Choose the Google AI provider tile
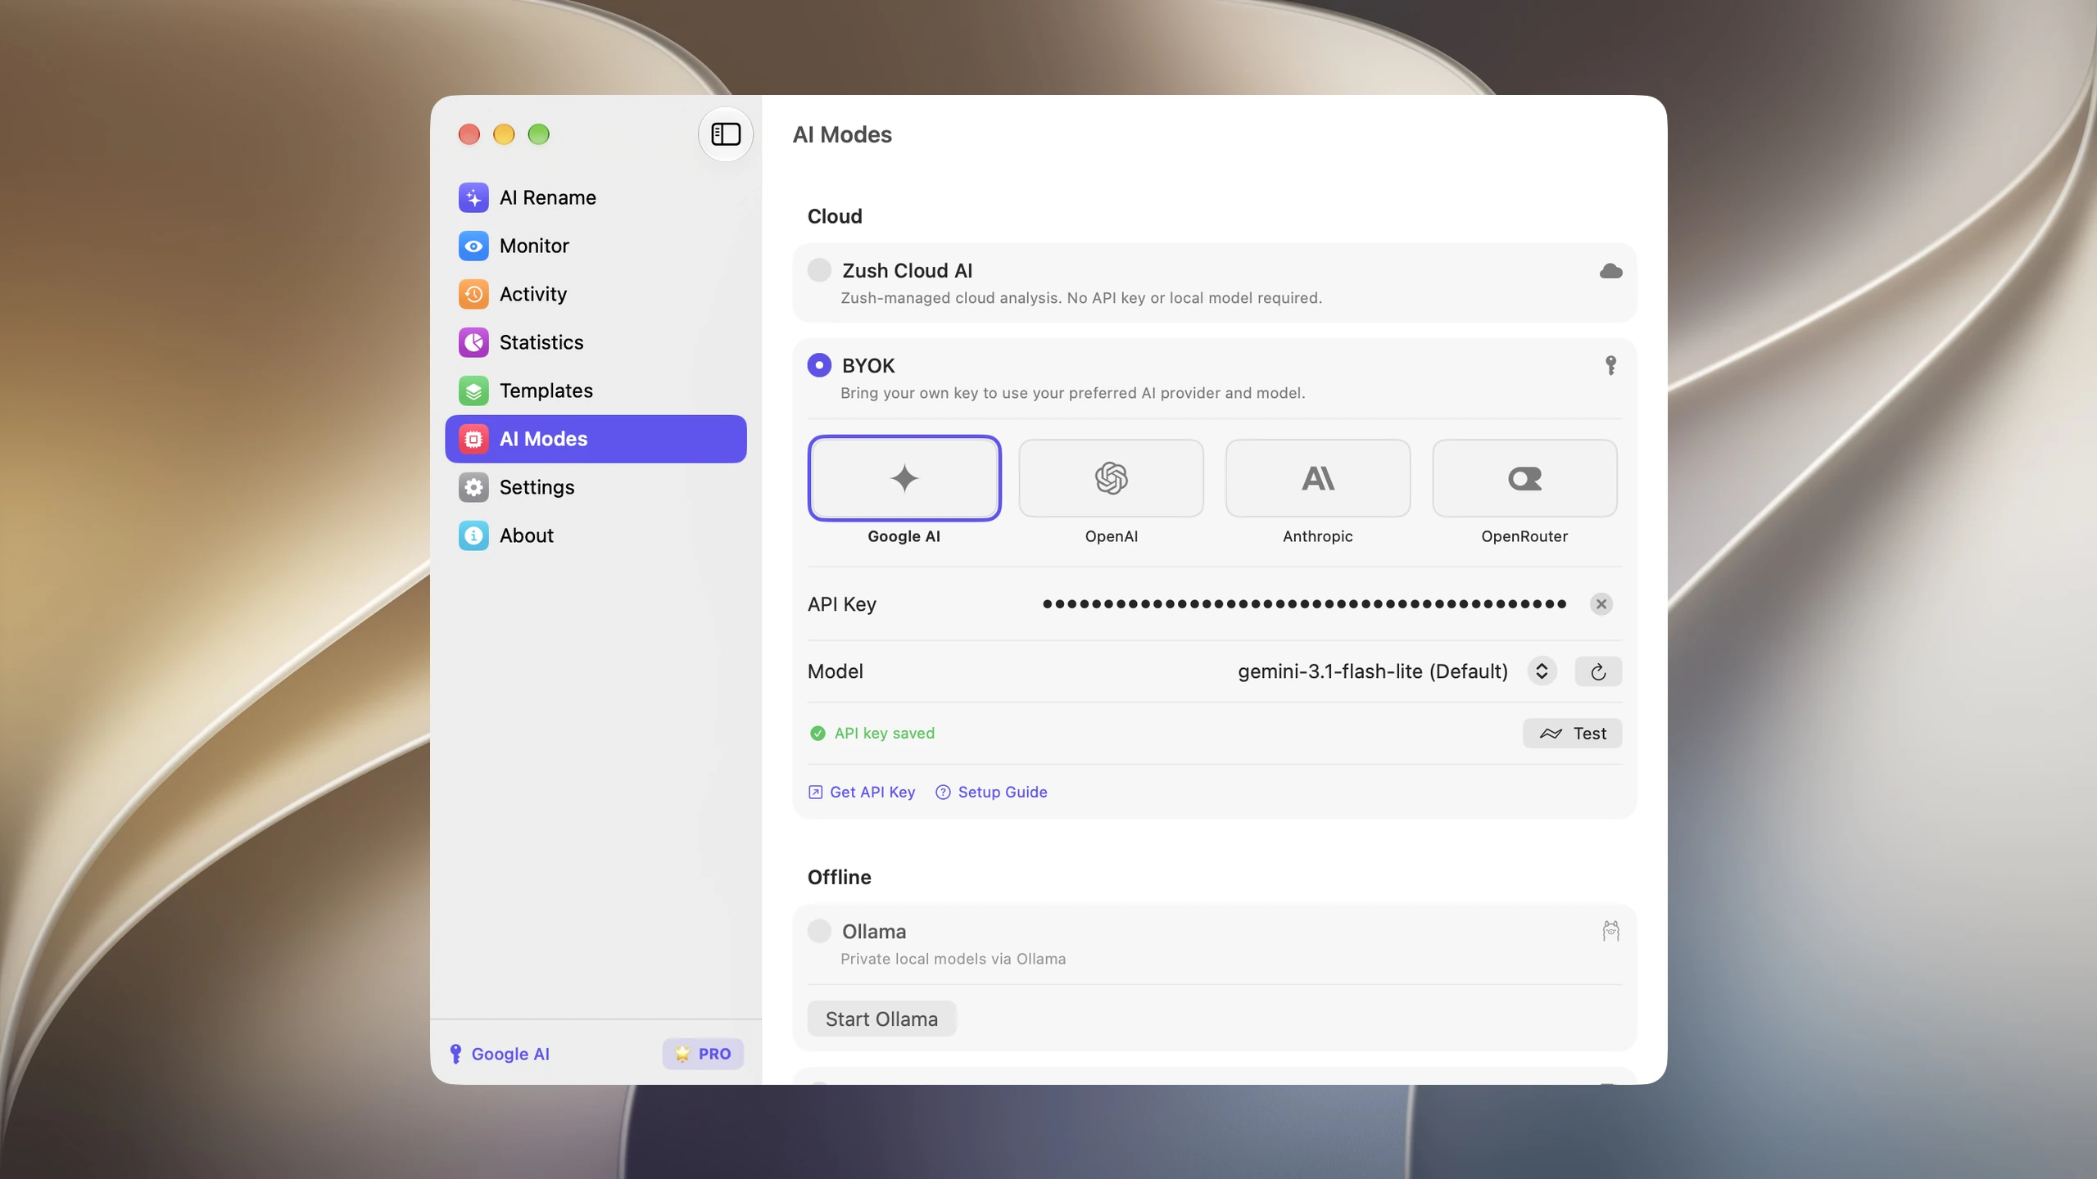 click(904, 478)
